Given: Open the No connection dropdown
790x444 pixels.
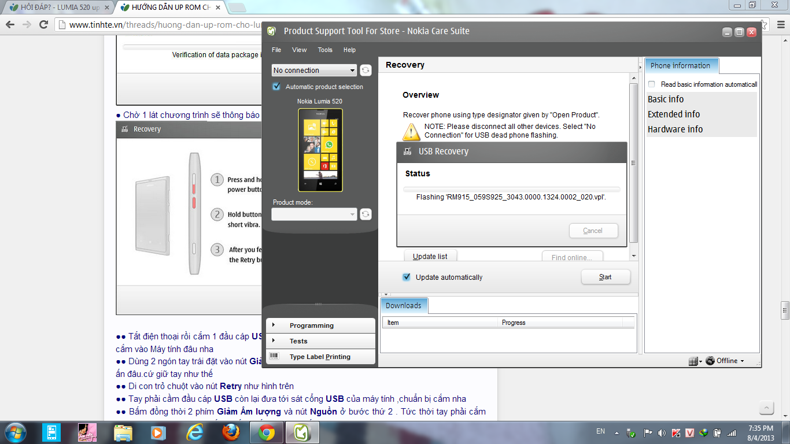Looking at the screenshot, I should [314, 71].
